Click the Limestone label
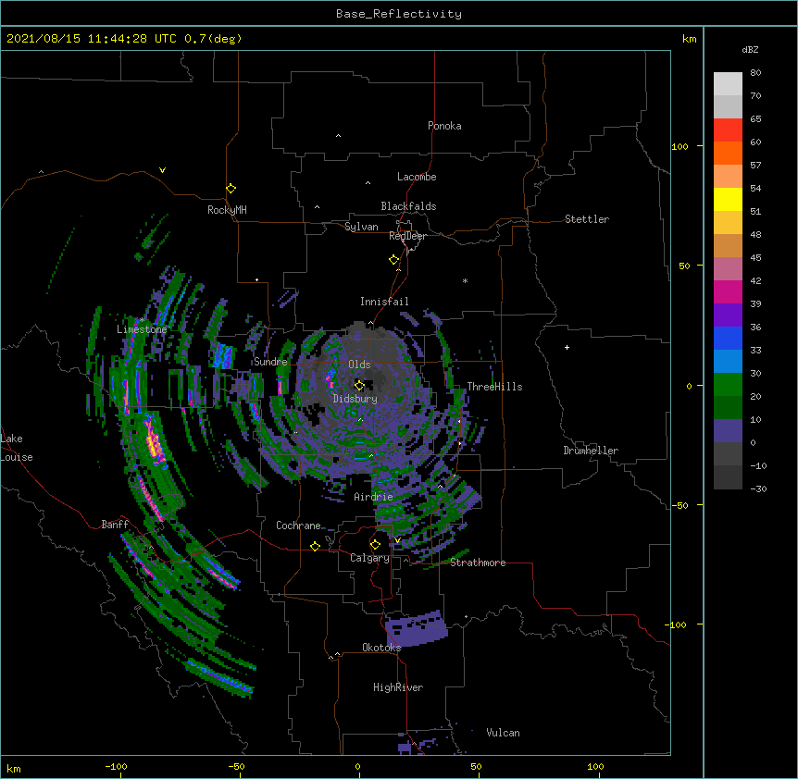Screen dimensions: 798x779 tap(142, 329)
